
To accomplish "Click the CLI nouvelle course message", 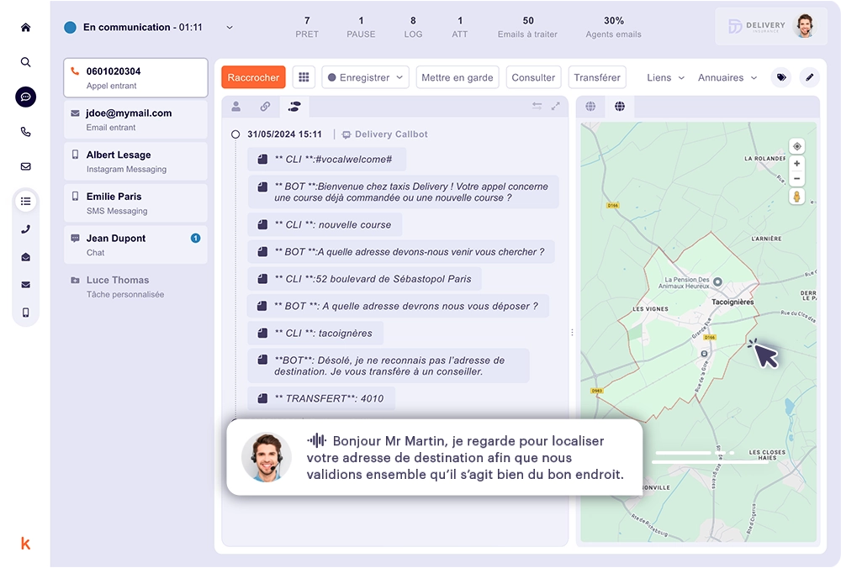I will click(325, 224).
